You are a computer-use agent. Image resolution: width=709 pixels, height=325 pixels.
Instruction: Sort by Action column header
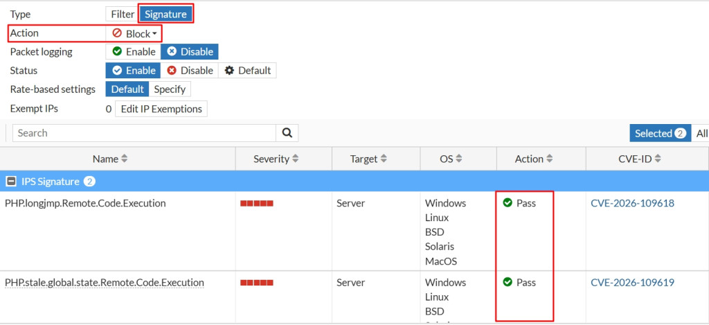tap(534, 159)
